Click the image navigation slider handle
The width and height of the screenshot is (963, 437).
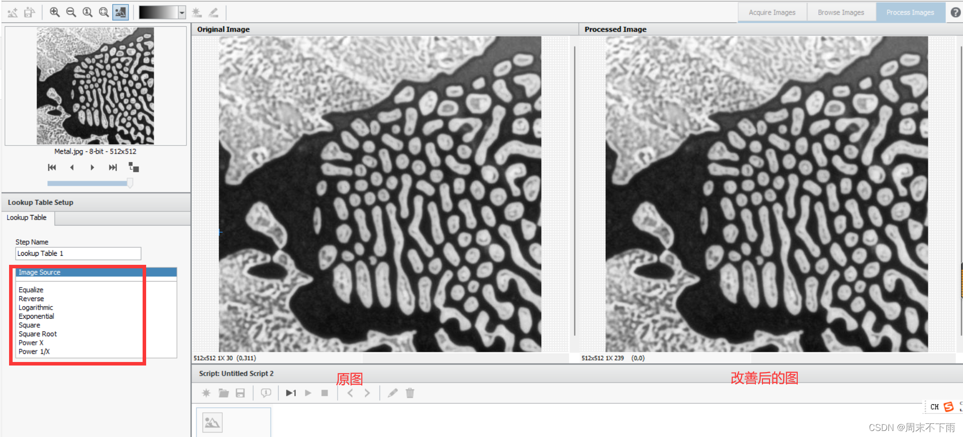pos(130,183)
